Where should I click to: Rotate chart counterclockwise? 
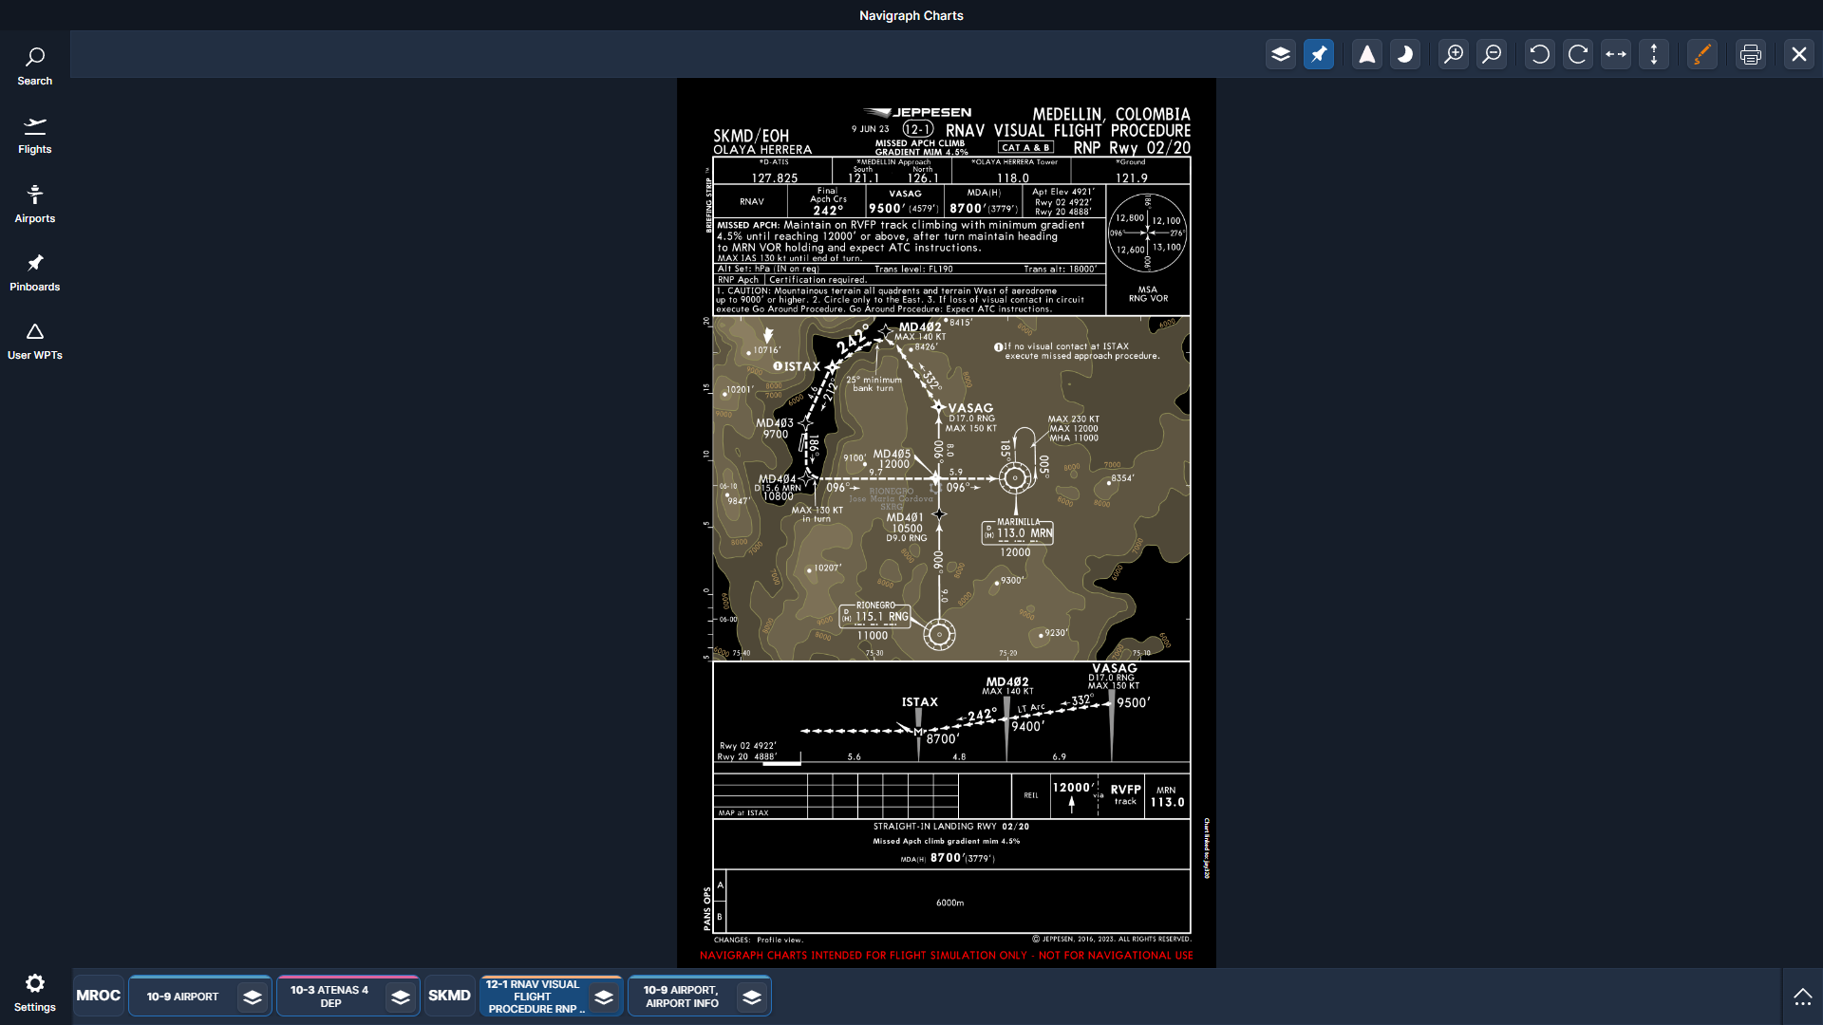[x=1540, y=54]
